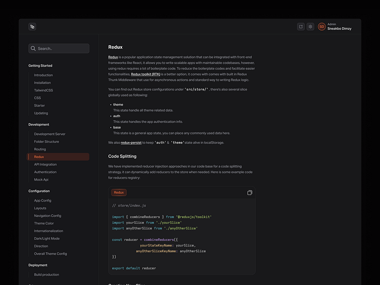Open the external link icon in header

[x=301, y=27]
